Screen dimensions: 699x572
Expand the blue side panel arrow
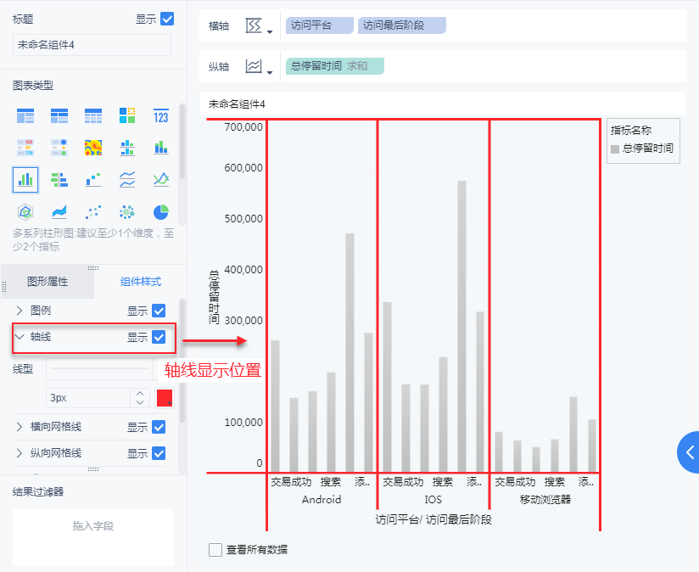click(689, 452)
